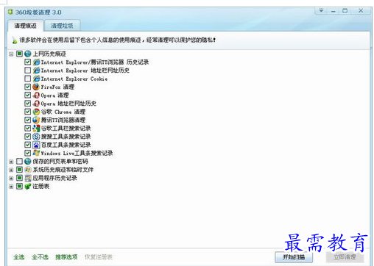Viewport: 374px width, 266px height.
Task: Select the FireFox 清理 row text
Action: (x=57, y=87)
